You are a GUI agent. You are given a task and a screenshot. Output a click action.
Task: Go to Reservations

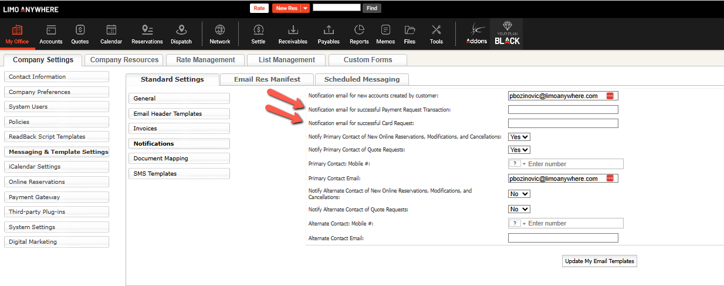tap(147, 34)
